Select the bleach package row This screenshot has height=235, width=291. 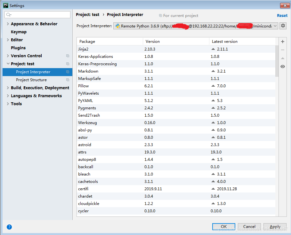pyautogui.click(x=176, y=174)
